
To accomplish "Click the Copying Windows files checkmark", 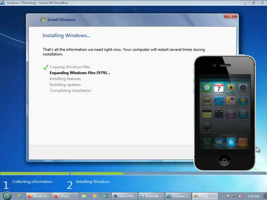I will tap(45, 67).
